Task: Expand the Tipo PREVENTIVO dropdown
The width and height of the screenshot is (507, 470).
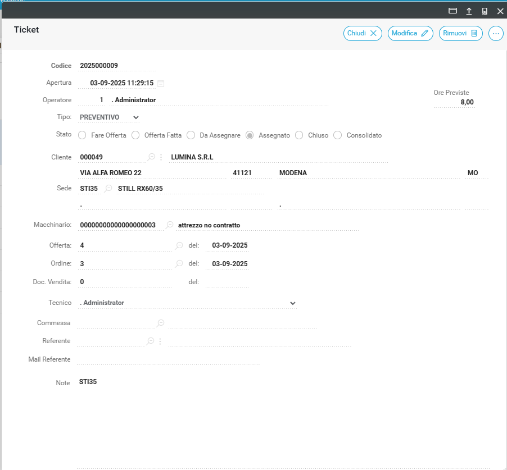Action: tap(135, 117)
